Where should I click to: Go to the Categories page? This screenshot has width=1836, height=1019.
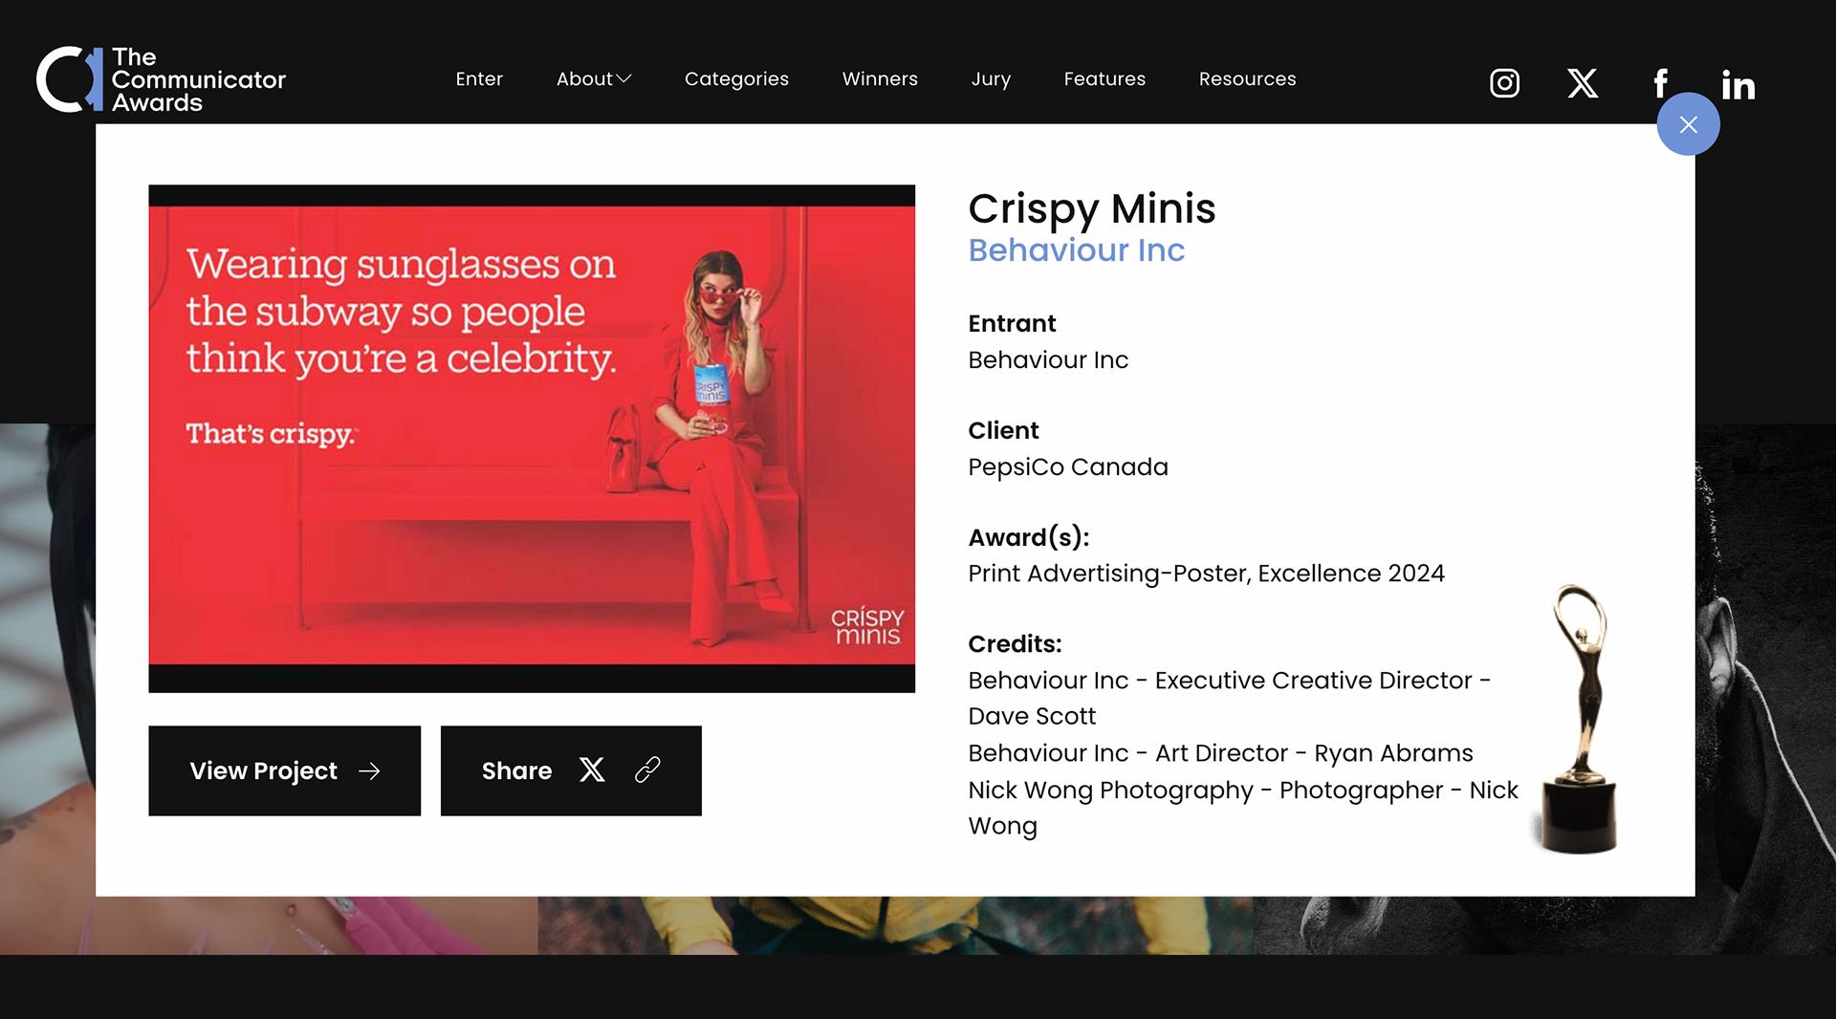click(736, 79)
